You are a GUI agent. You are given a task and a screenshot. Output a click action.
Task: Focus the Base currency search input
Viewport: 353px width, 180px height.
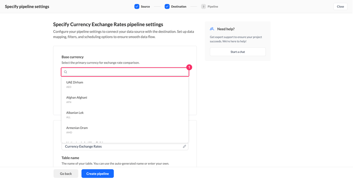point(125,72)
